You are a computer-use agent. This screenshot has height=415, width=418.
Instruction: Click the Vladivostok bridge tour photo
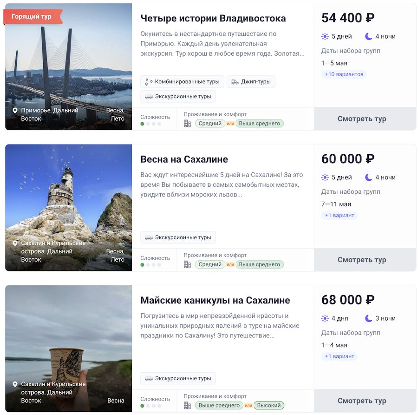[x=69, y=65]
